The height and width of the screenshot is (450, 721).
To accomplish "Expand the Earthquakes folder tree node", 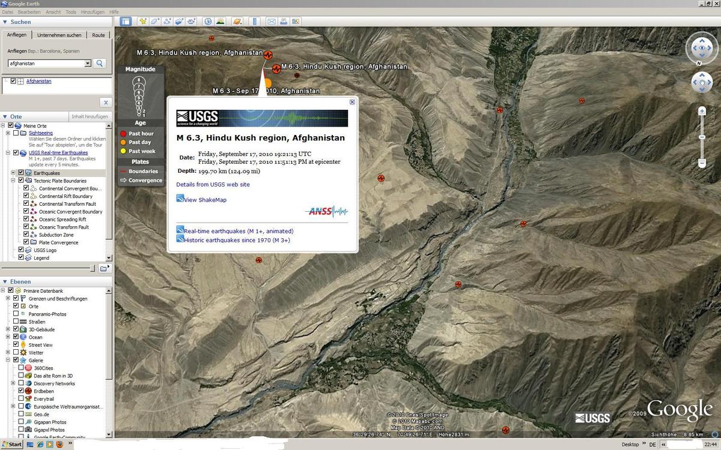I will [13, 173].
